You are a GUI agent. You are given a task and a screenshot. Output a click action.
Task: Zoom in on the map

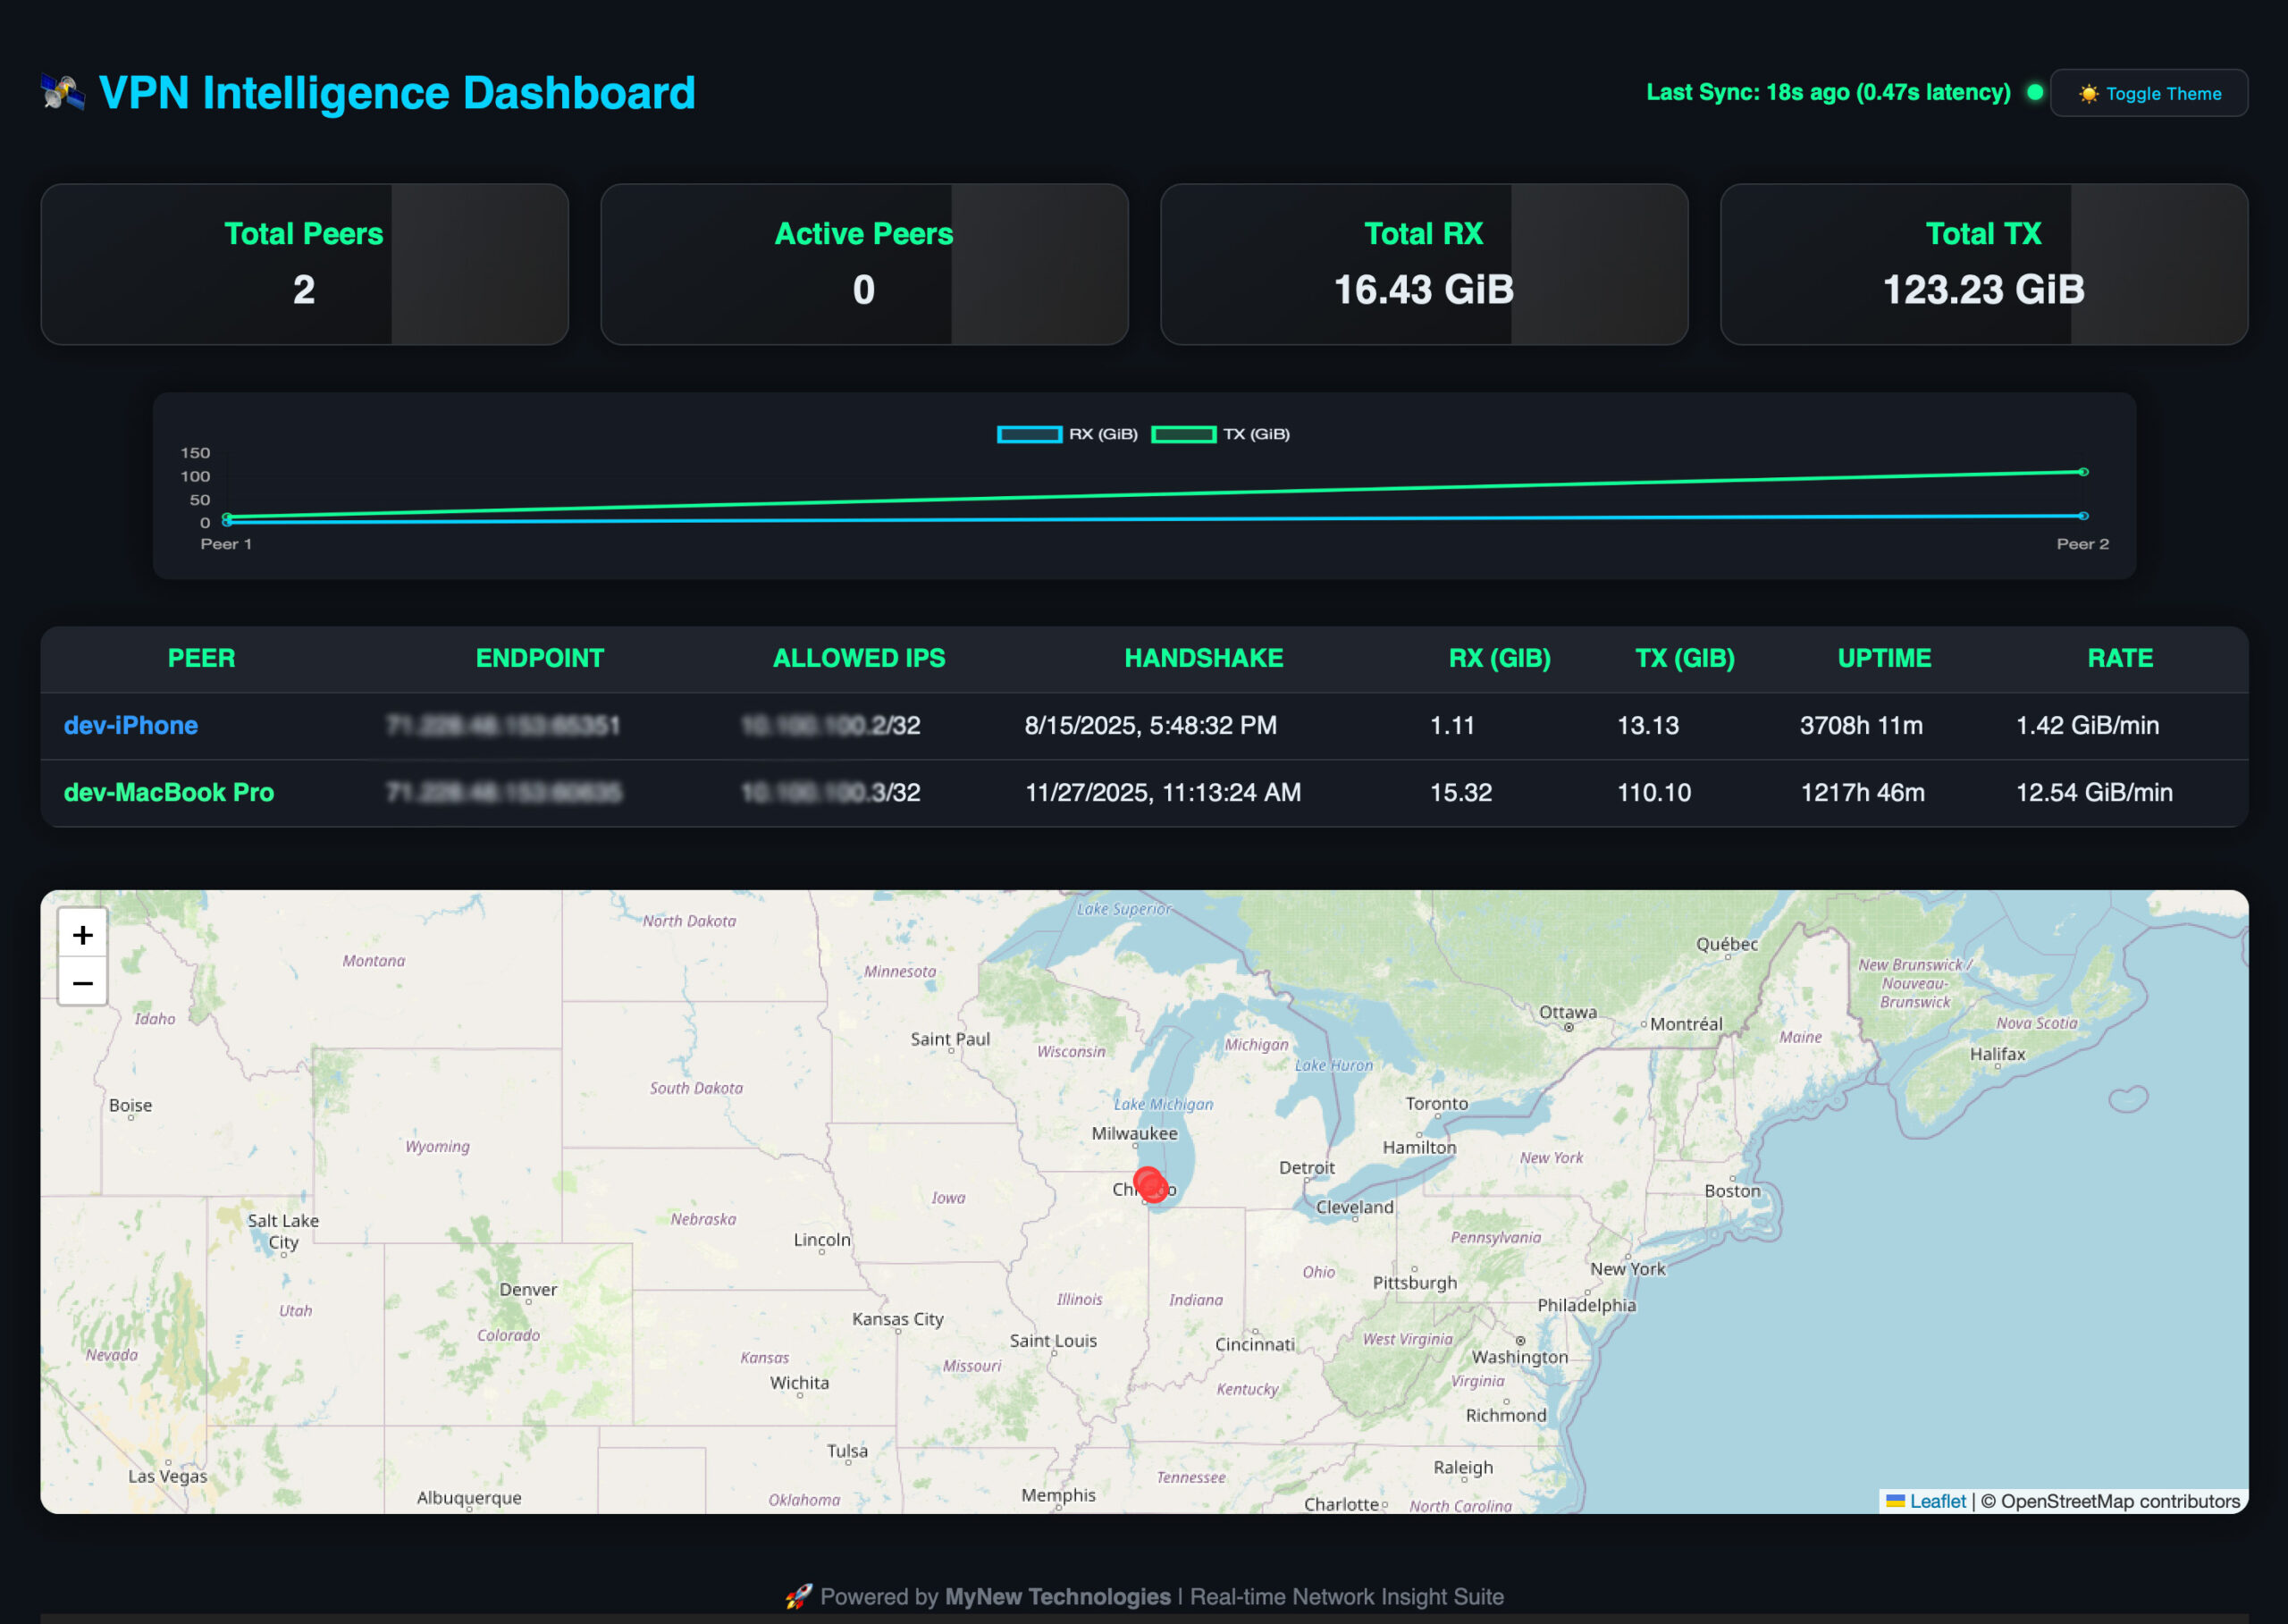83,935
